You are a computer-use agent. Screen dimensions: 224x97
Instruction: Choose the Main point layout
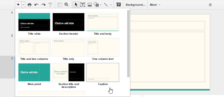34,72
